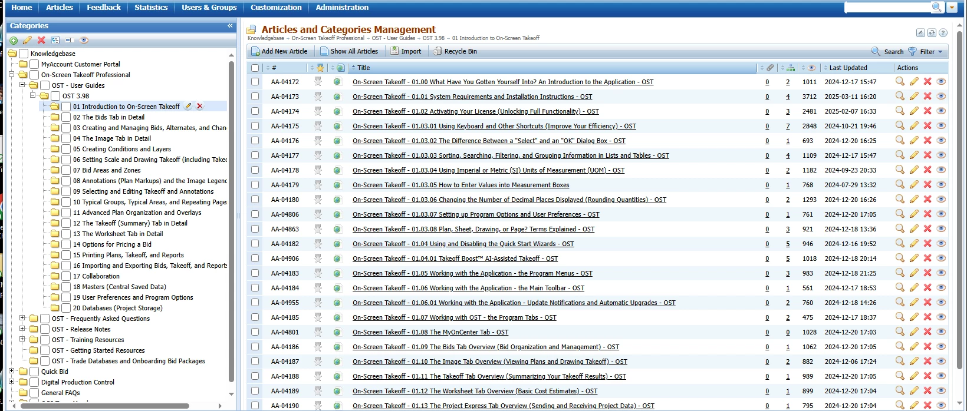Expand the OST - Frequently Asked Questions tree node

tap(22, 318)
